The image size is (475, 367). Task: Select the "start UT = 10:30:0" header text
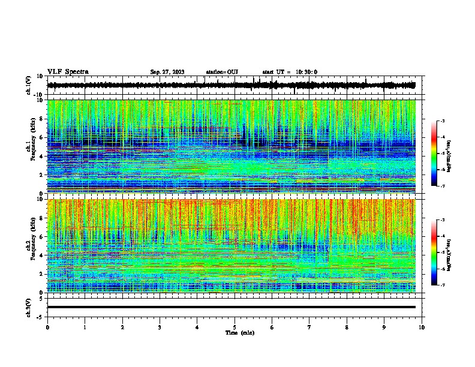(x=290, y=72)
